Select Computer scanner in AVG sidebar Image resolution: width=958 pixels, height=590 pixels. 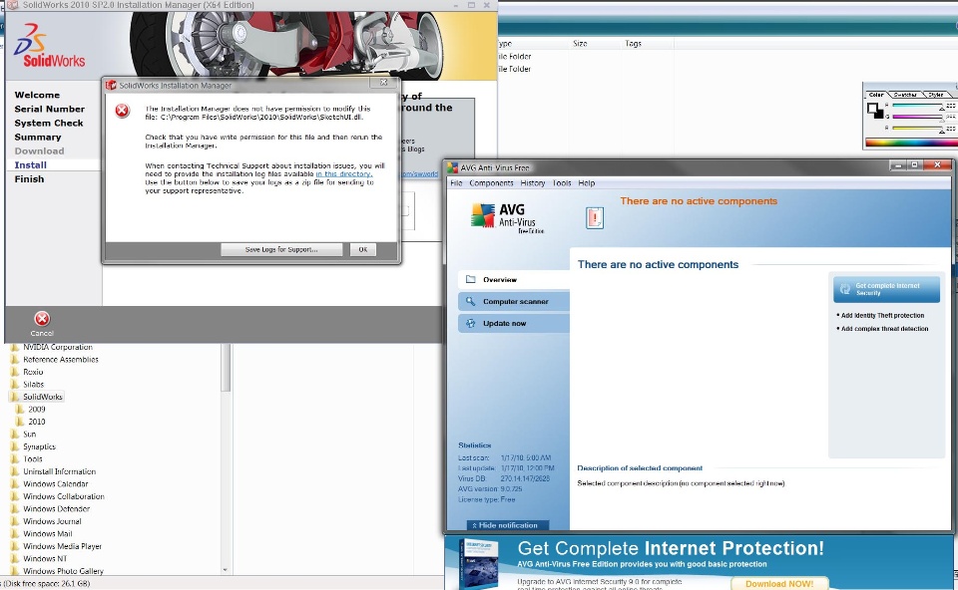pyautogui.click(x=514, y=301)
